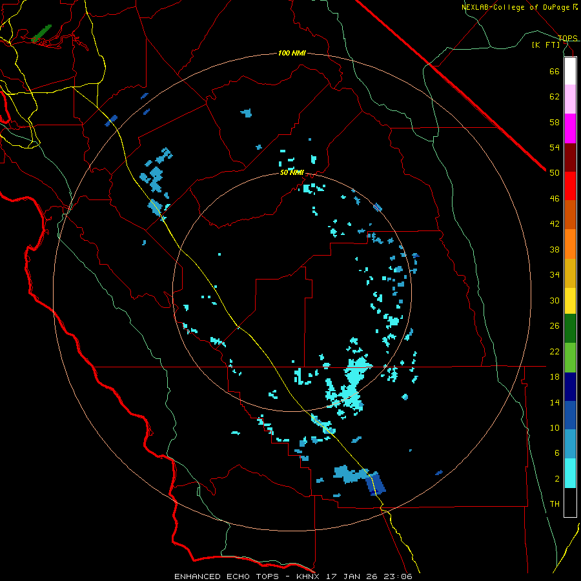Click the steel blue 6-10 legend swatch
Image resolution: width=581 pixels, height=581 pixels.
tap(570, 444)
